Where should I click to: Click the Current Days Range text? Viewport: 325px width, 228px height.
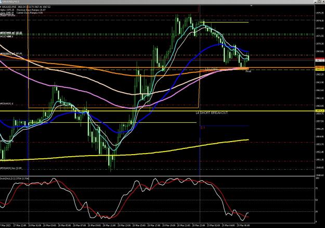point(30,12)
